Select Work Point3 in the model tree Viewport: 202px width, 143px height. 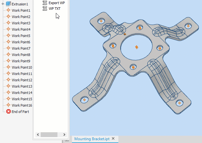21,23
